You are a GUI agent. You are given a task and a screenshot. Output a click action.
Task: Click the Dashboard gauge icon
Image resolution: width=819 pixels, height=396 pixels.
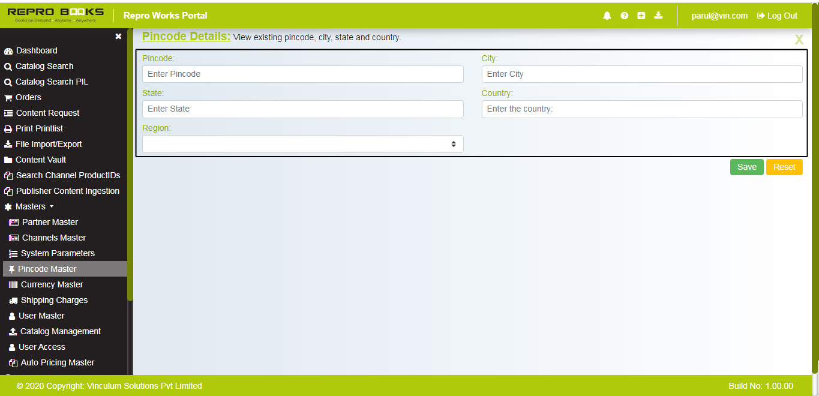8,51
